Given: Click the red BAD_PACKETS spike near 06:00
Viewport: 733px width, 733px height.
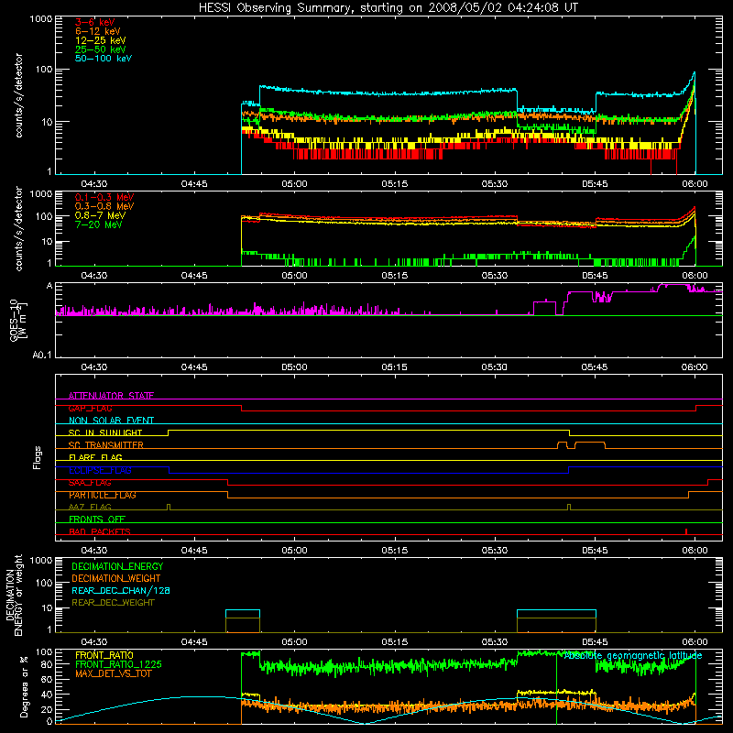Looking at the screenshot, I should point(685,531).
